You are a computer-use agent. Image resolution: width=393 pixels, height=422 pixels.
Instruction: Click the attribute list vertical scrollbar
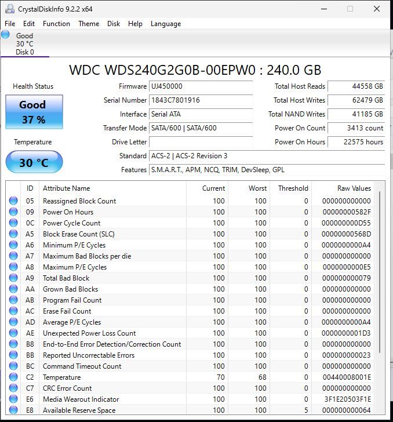[380, 272]
